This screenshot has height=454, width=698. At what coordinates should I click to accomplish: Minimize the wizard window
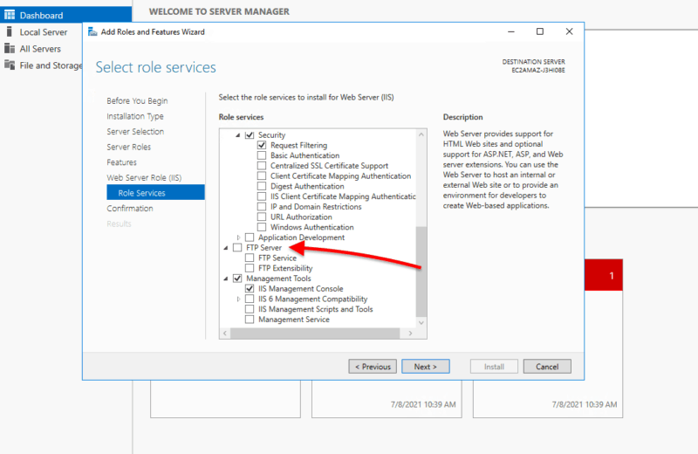511,31
